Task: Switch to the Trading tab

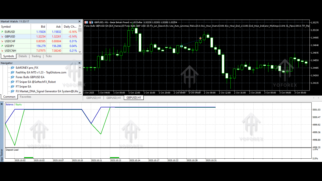Action: (x=36, y=56)
